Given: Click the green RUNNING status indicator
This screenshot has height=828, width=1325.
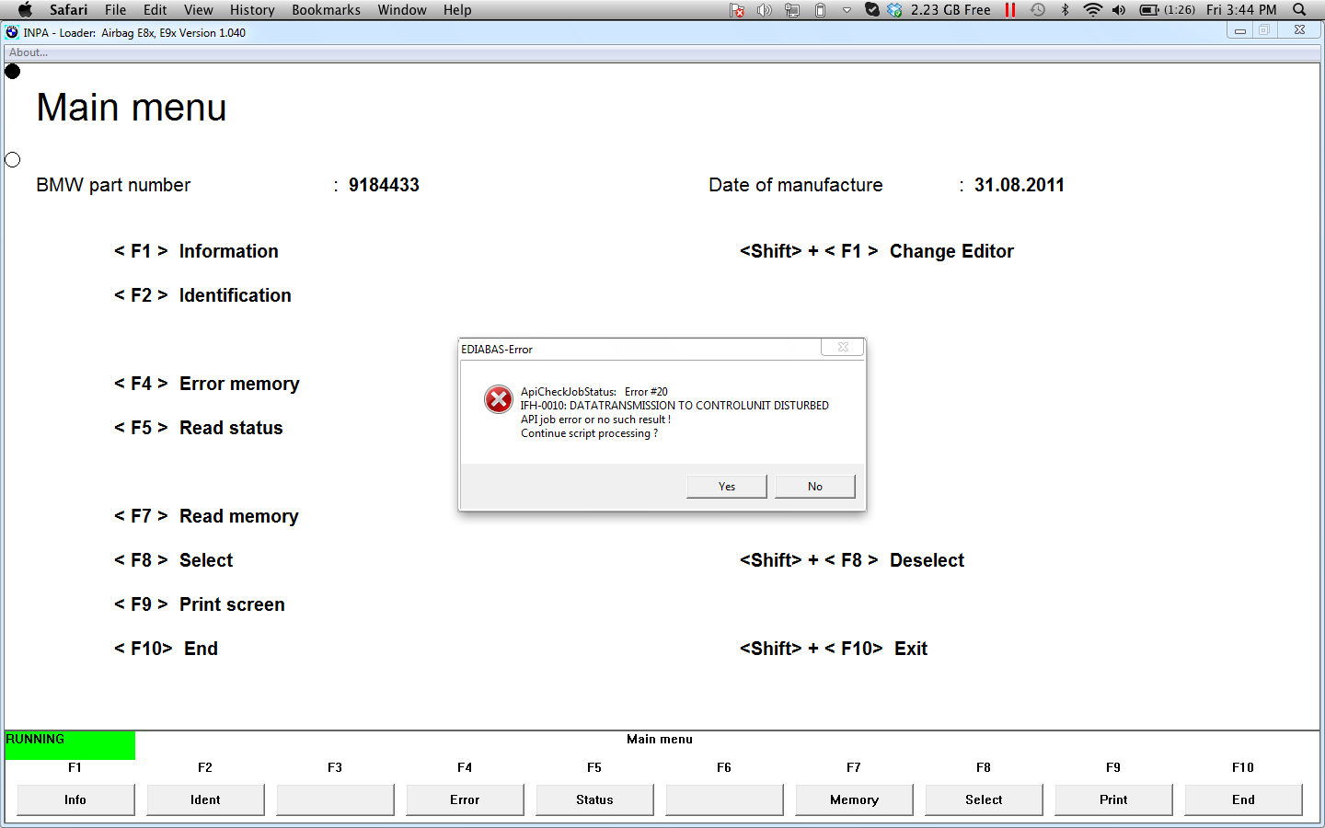Looking at the screenshot, I should (x=70, y=745).
